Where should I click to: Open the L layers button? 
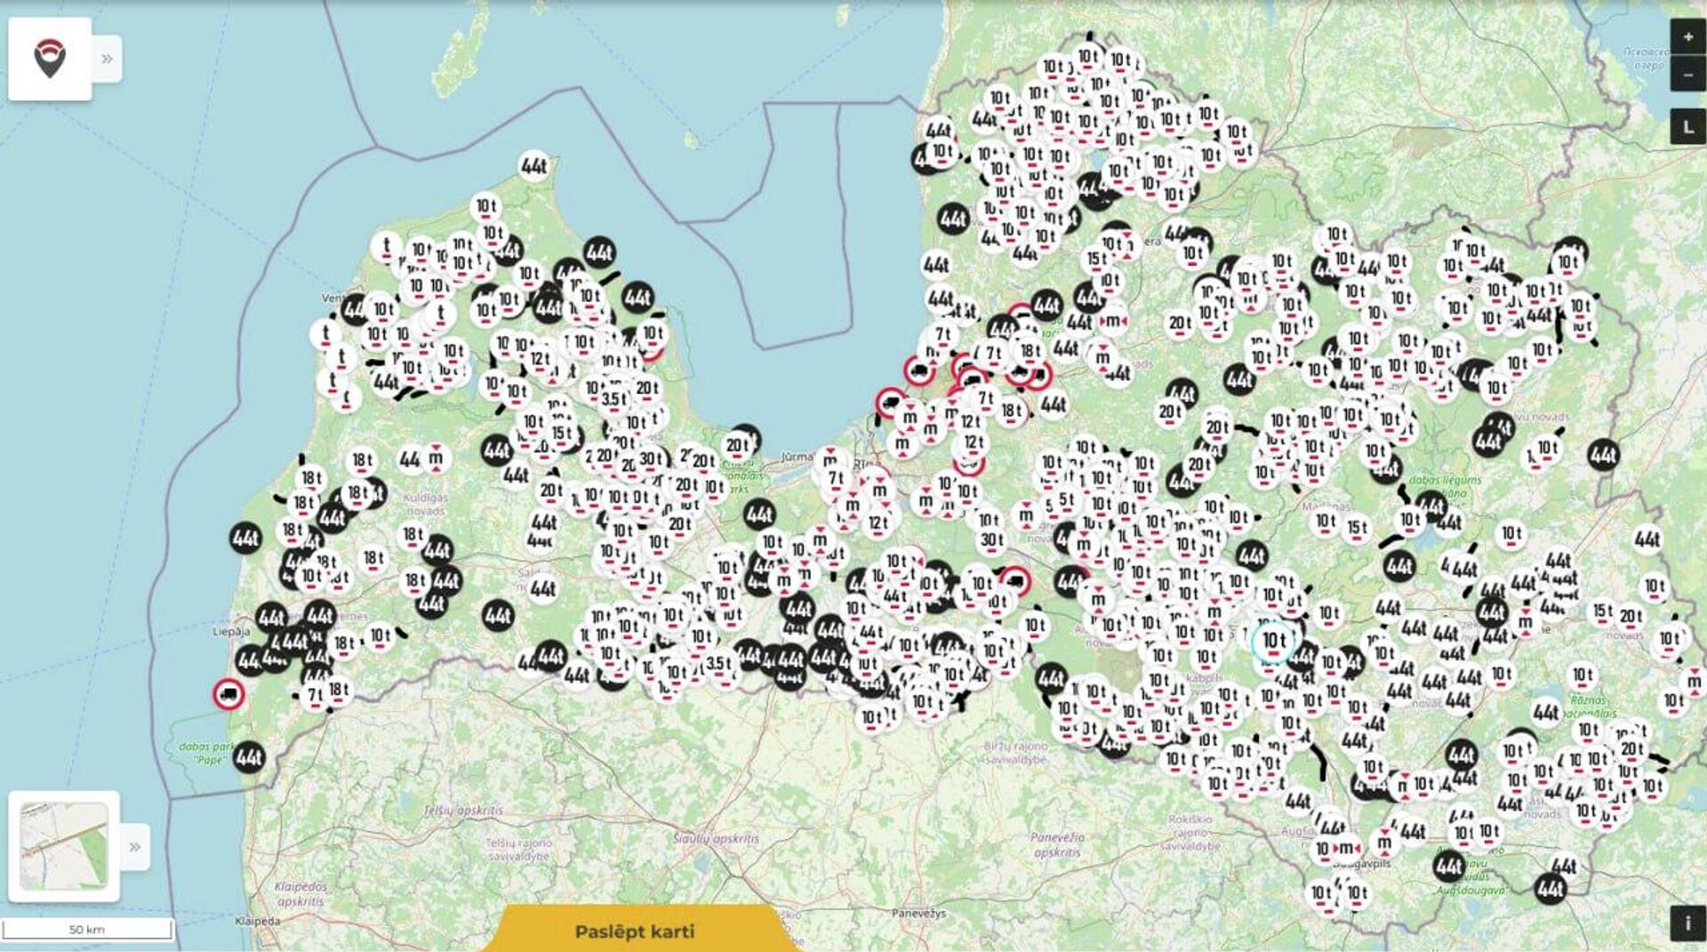pos(1687,127)
